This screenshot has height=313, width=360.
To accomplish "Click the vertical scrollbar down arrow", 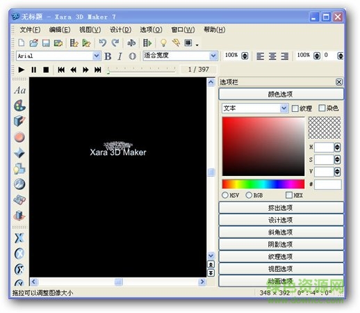I will click(x=211, y=256).
